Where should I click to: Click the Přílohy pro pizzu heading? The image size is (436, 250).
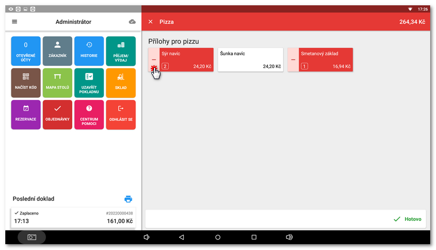click(x=174, y=41)
